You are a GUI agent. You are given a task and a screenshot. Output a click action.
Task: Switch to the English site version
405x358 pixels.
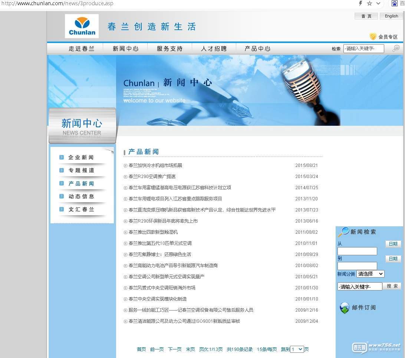click(x=391, y=16)
